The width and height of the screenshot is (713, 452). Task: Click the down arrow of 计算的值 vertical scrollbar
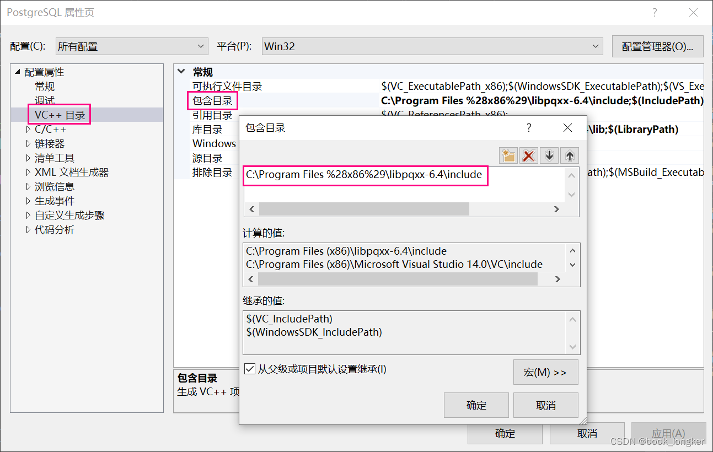pyautogui.click(x=572, y=265)
